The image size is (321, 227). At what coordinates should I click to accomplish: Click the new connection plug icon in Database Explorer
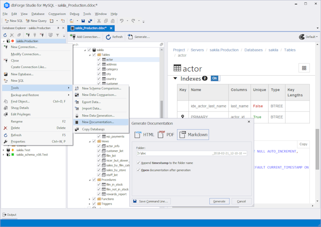(x=28, y=35)
